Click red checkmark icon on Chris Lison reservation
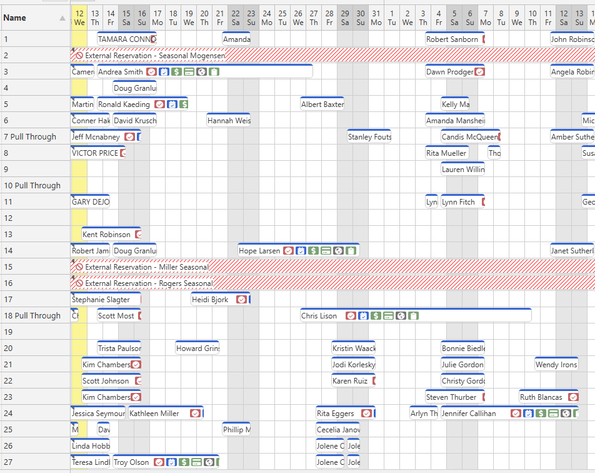 click(x=351, y=316)
